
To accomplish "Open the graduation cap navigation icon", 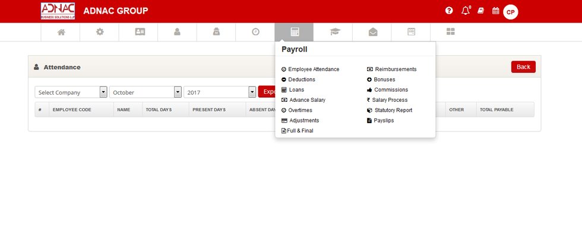I will pyautogui.click(x=335, y=32).
